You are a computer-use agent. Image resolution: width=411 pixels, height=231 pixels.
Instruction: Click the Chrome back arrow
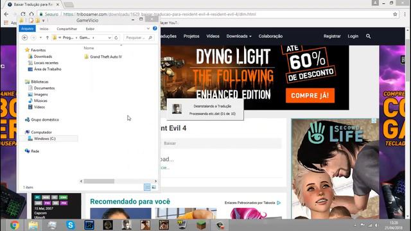coord(6,14)
